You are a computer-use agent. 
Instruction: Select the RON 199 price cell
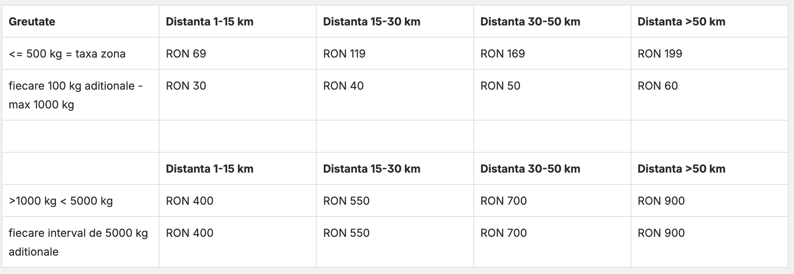pyautogui.click(x=660, y=54)
